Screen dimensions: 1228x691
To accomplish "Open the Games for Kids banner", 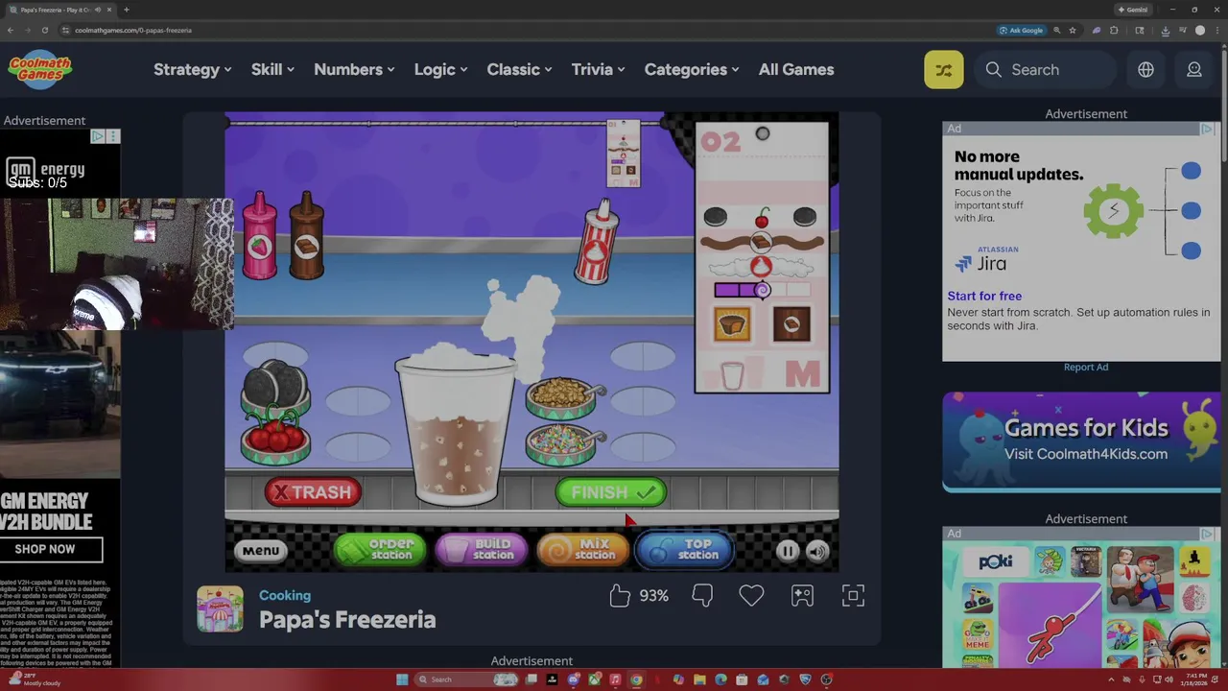I will (1081, 441).
